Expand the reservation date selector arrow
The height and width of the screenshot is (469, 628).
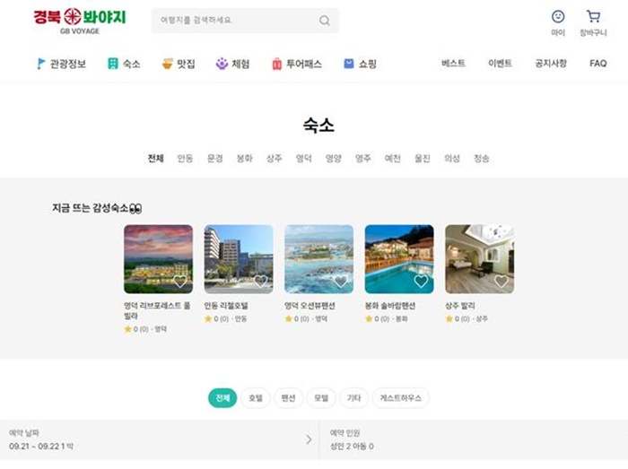pyautogui.click(x=309, y=439)
